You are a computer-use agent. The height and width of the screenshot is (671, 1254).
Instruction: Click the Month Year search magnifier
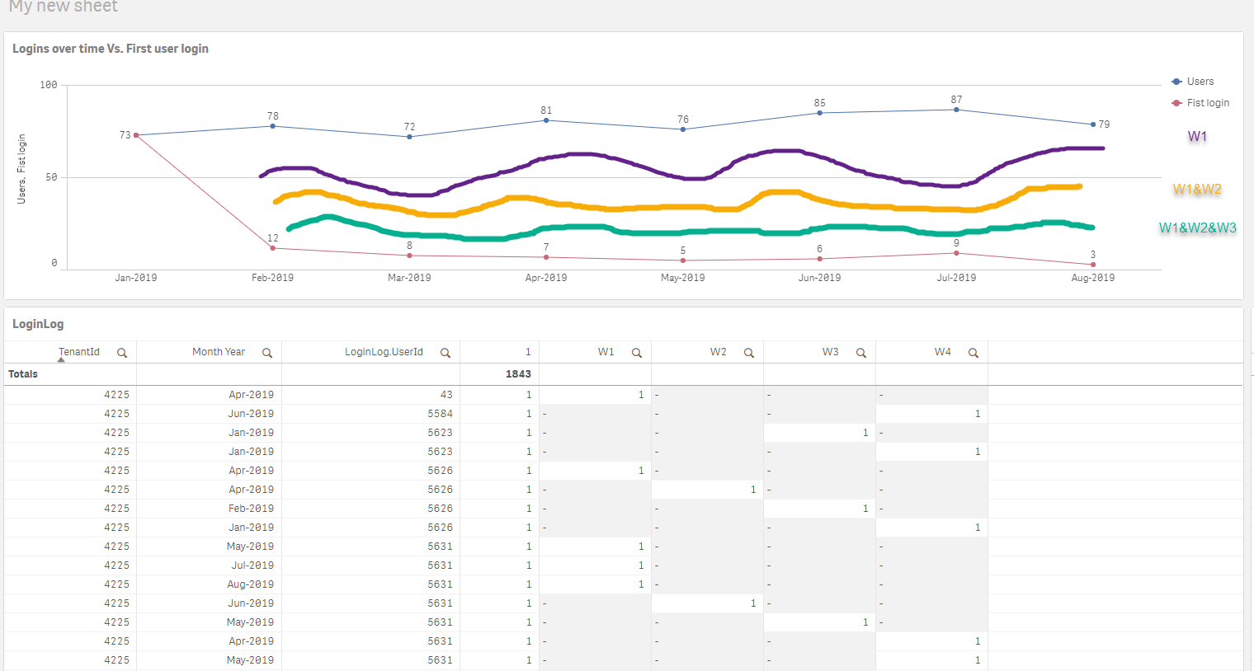click(x=267, y=353)
